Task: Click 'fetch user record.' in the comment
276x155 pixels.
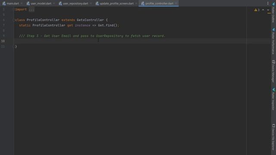Action: [x=148, y=36]
